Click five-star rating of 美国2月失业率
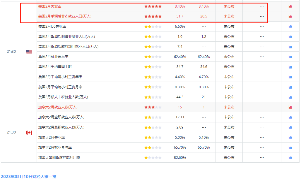The width and height of the screenshot is (301, 181). click(x=153, y=6)
